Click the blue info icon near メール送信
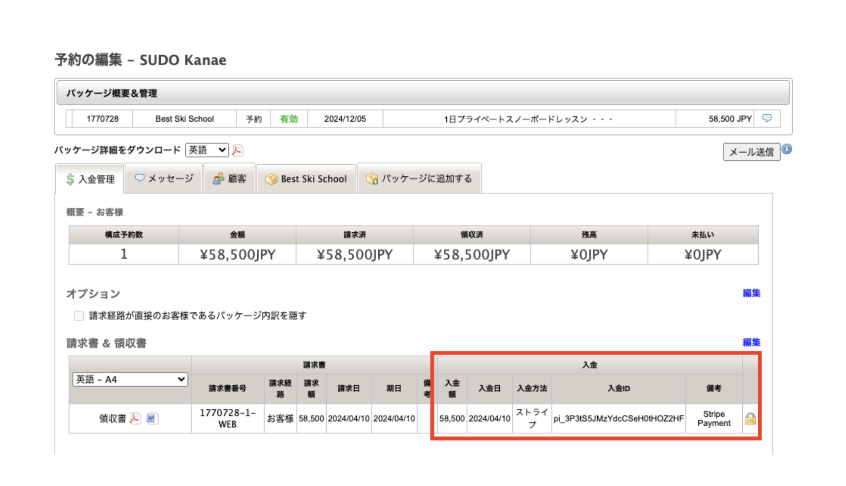Viewport: 846px width, 486px height. click(x=787, y=149)
